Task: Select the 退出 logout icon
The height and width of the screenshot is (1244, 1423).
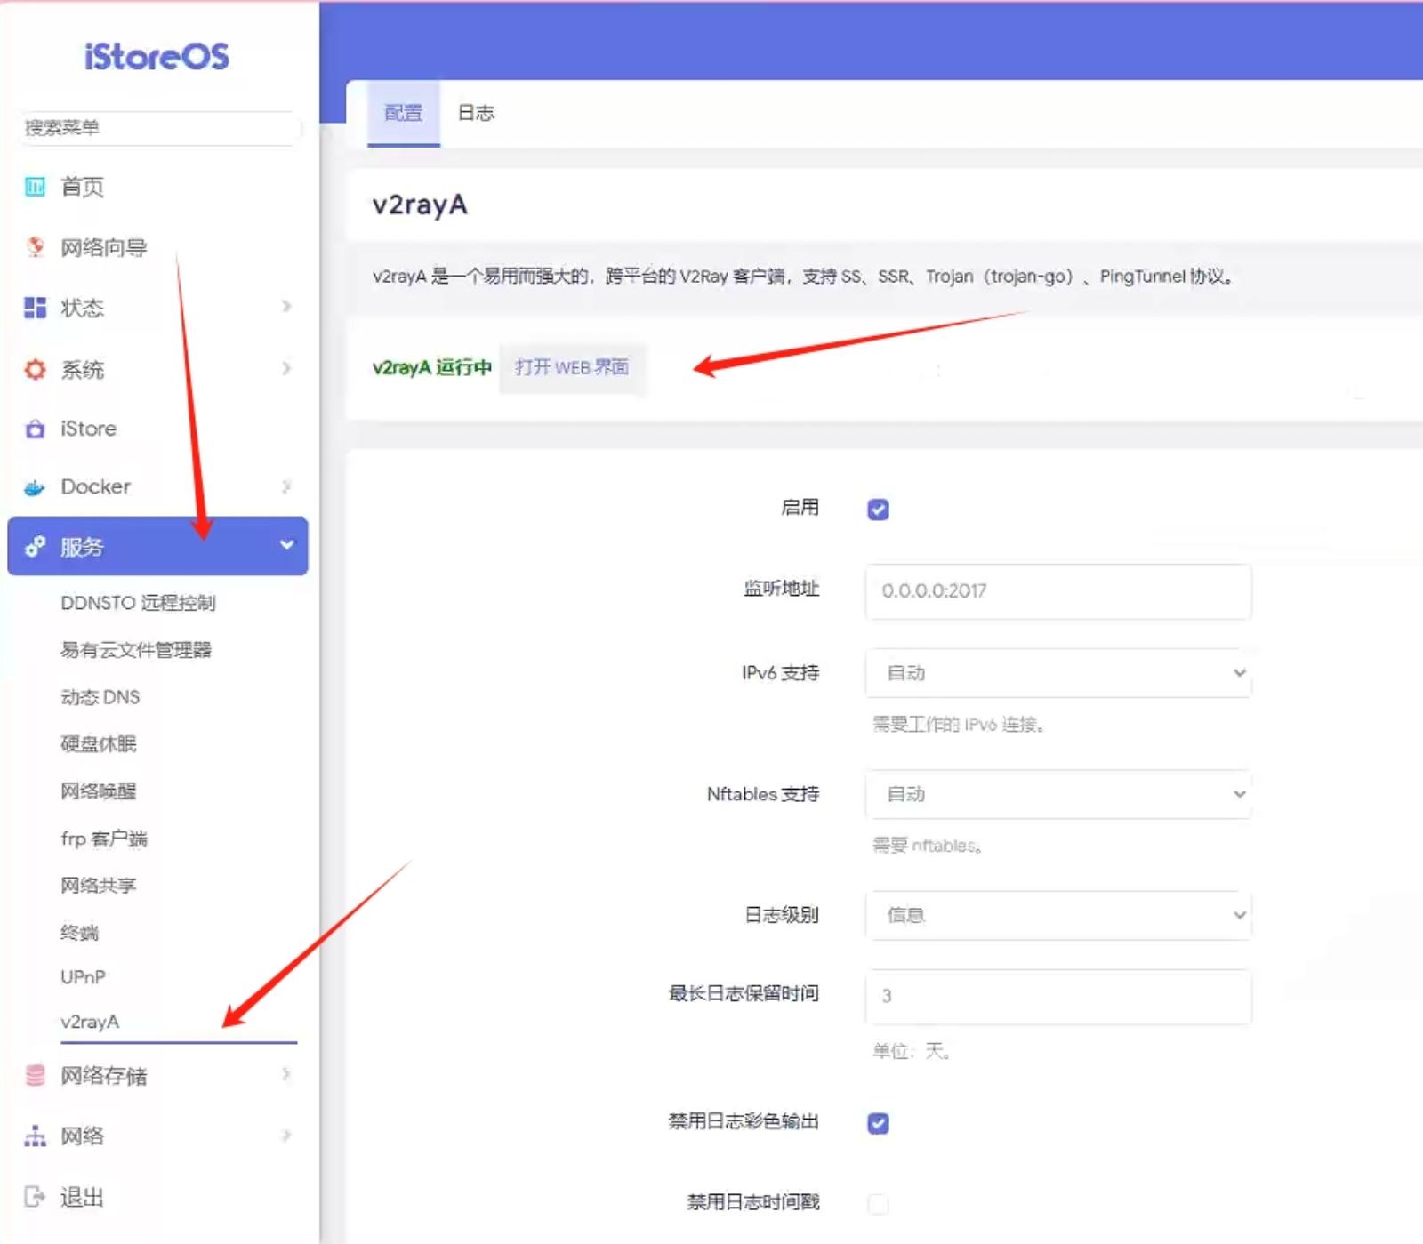Action: (35, 1197)
